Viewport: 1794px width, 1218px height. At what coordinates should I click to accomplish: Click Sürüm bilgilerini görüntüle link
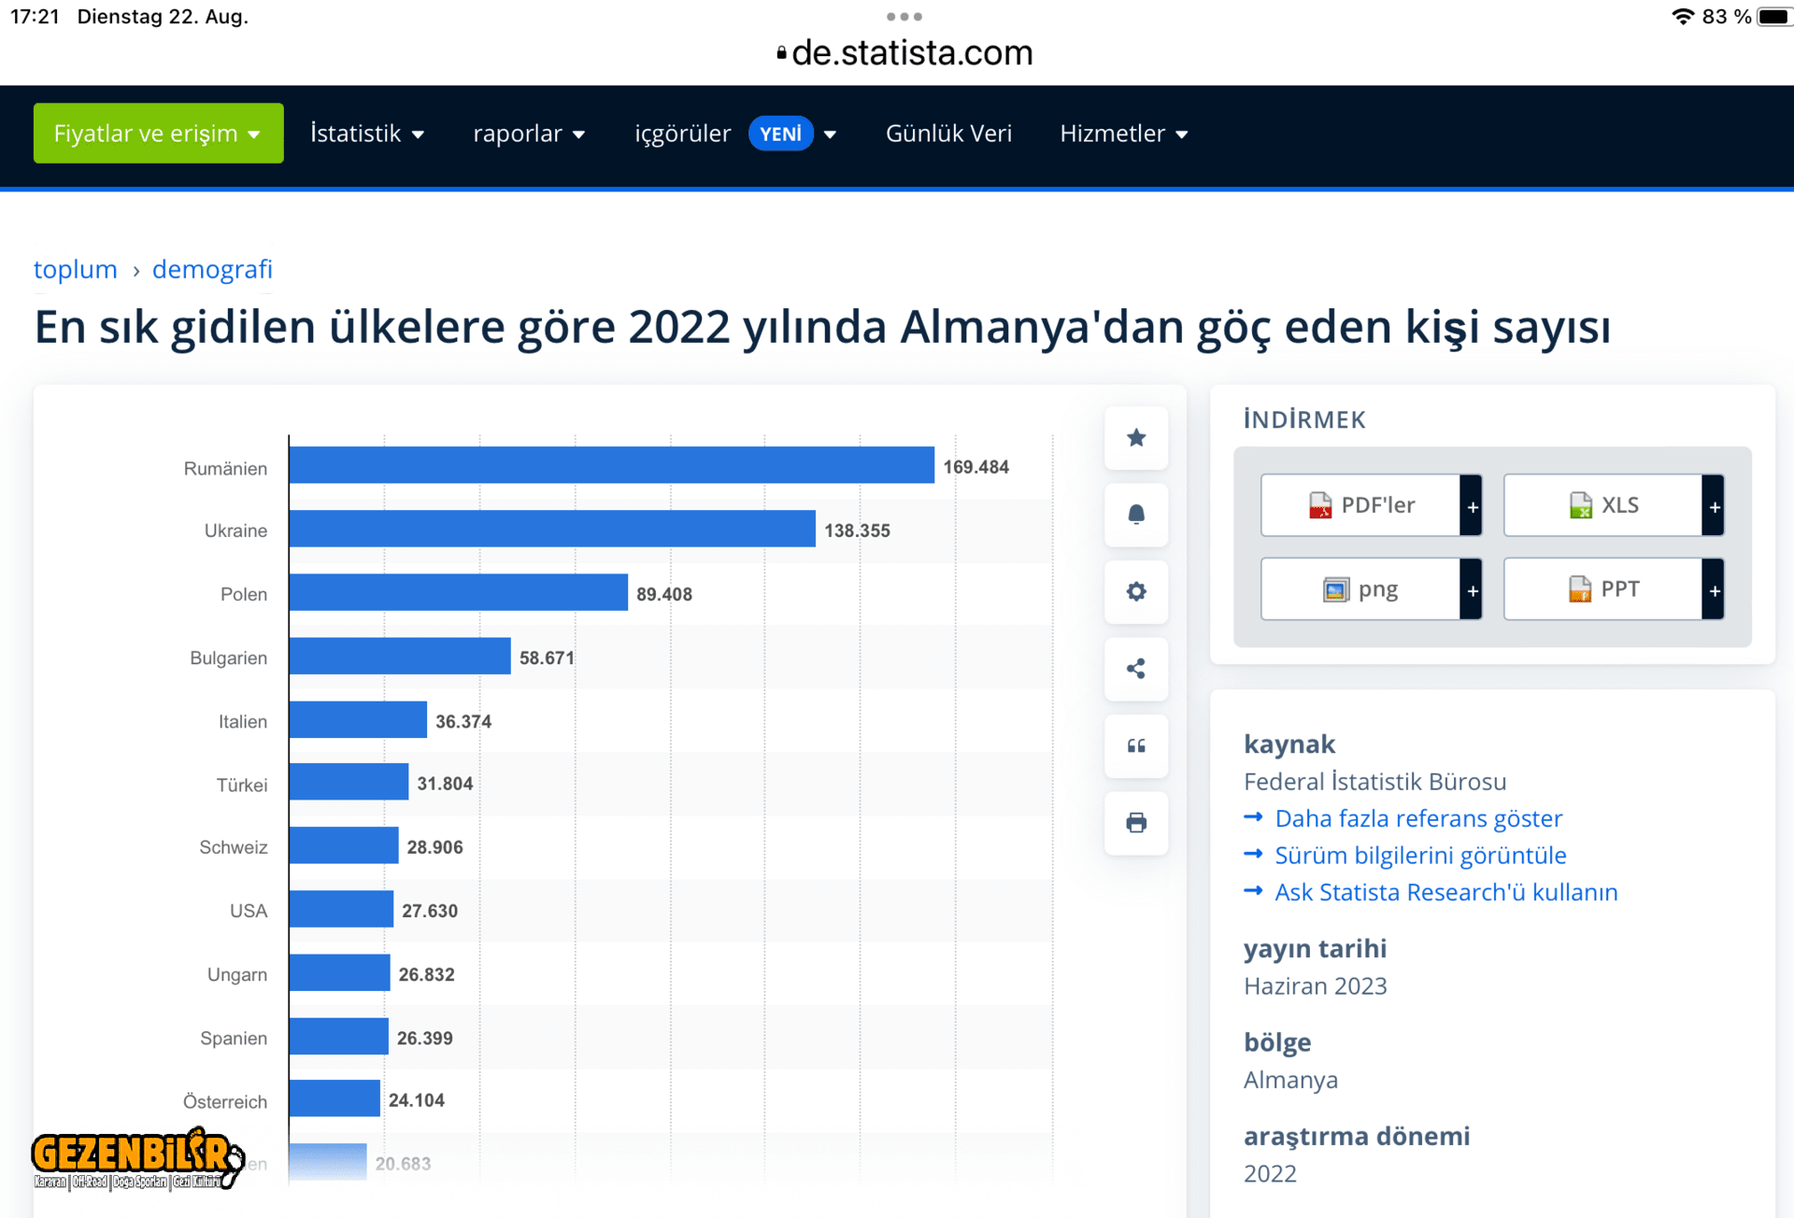click(x=1419, y=856)
